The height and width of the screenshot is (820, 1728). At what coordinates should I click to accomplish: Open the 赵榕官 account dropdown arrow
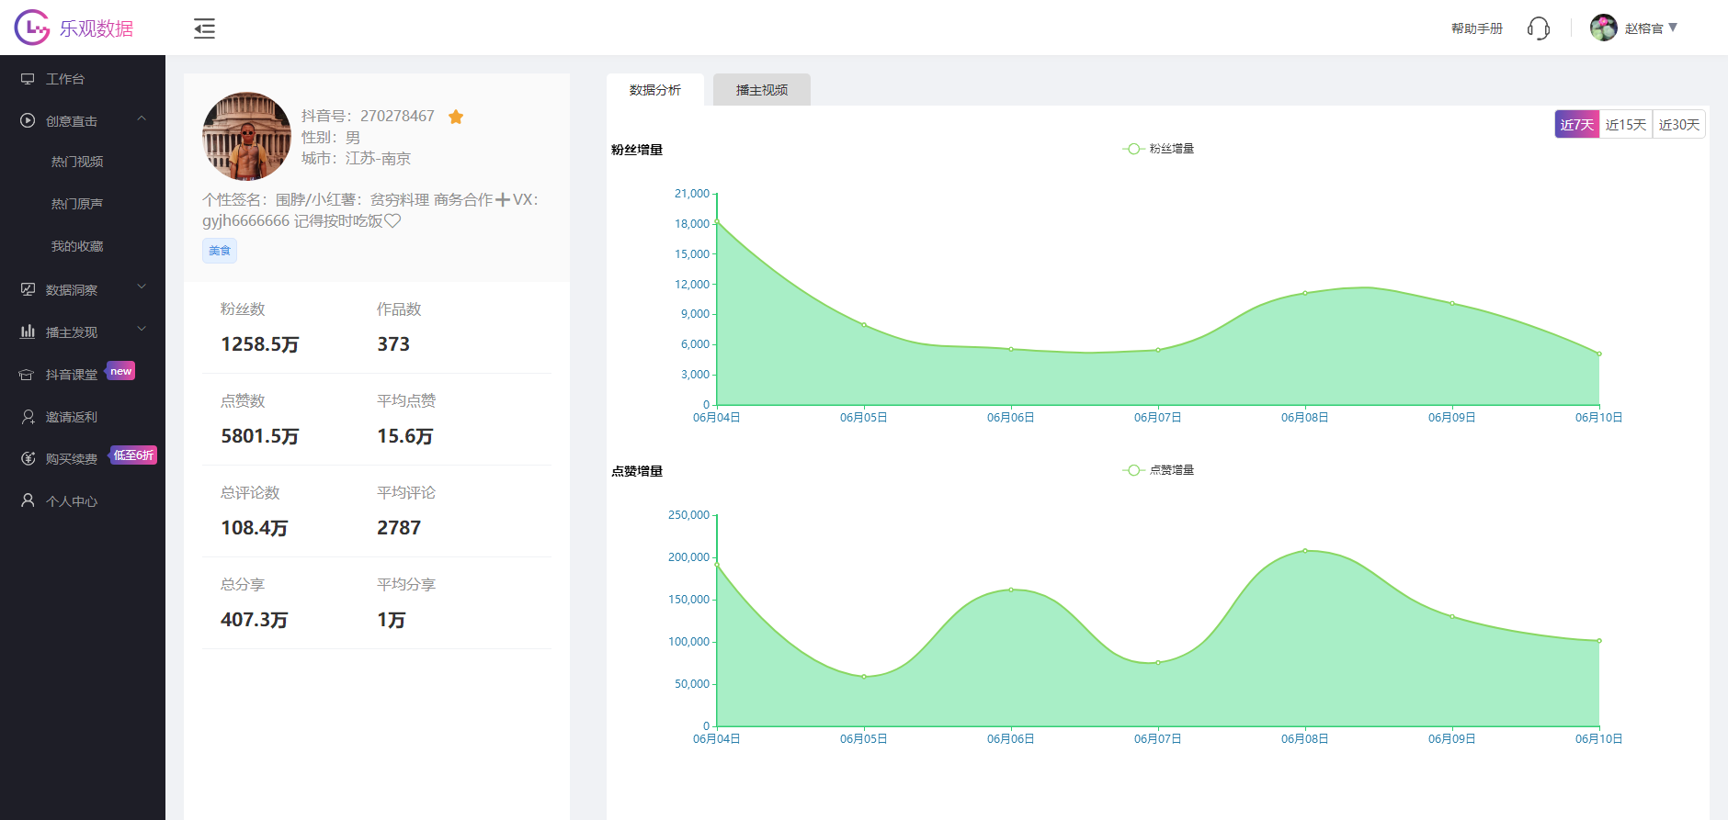pyautogui.click(x=1673, y=28)
